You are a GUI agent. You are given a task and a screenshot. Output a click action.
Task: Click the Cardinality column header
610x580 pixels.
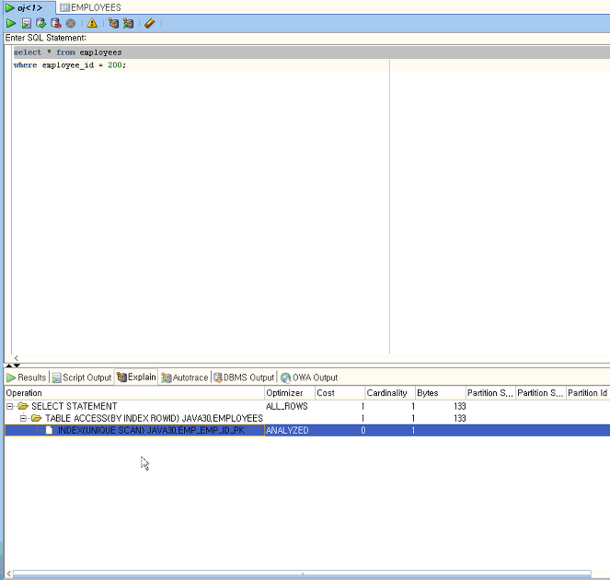pos(390,393)
